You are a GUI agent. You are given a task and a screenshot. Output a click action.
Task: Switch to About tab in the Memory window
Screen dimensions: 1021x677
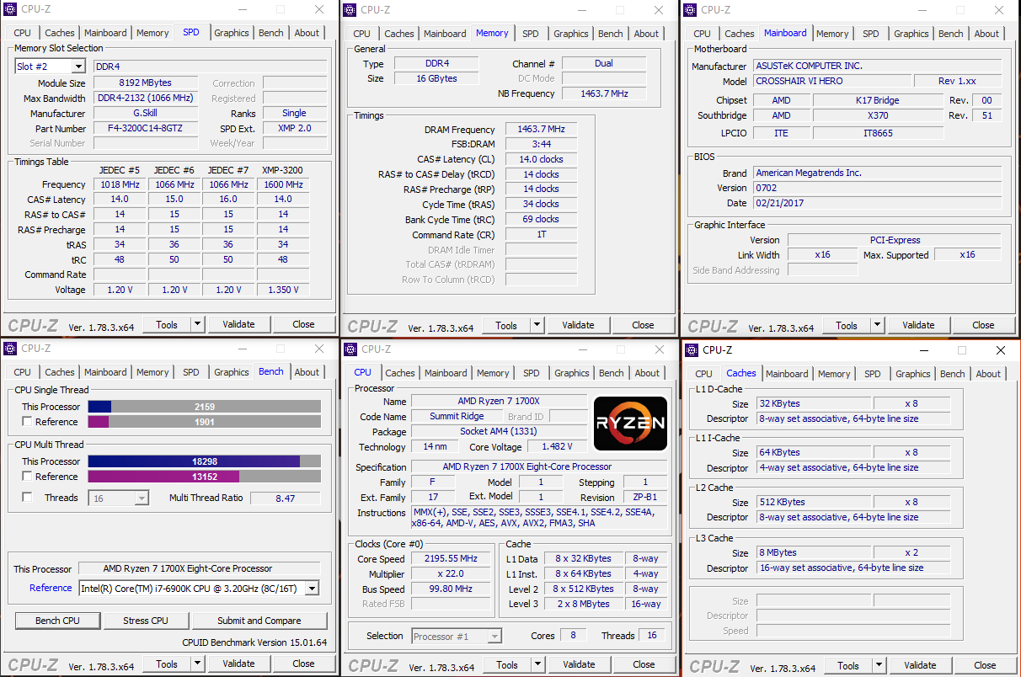(646, 34)
